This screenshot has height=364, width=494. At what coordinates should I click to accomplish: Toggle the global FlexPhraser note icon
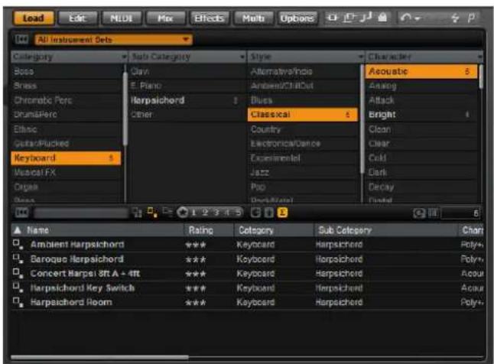click(366, 18)
